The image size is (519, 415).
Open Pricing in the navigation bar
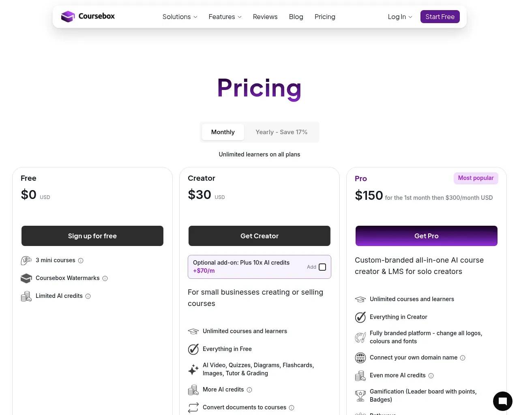point(325,17)
